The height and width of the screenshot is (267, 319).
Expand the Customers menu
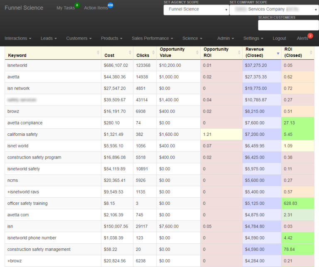[x=79, y=38]
